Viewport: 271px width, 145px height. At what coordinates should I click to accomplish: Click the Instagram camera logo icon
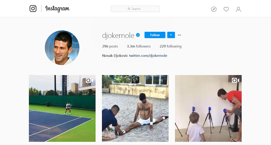coord(33,9)
